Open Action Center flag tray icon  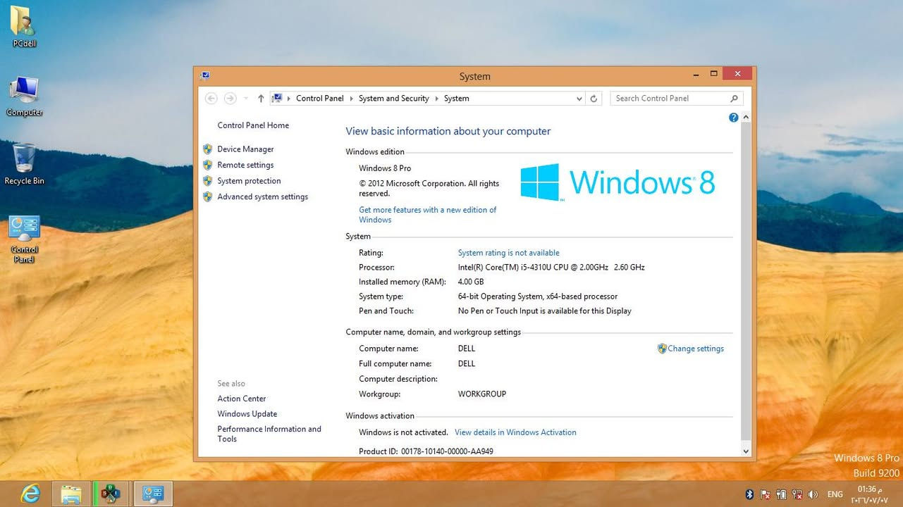point(766,494)
